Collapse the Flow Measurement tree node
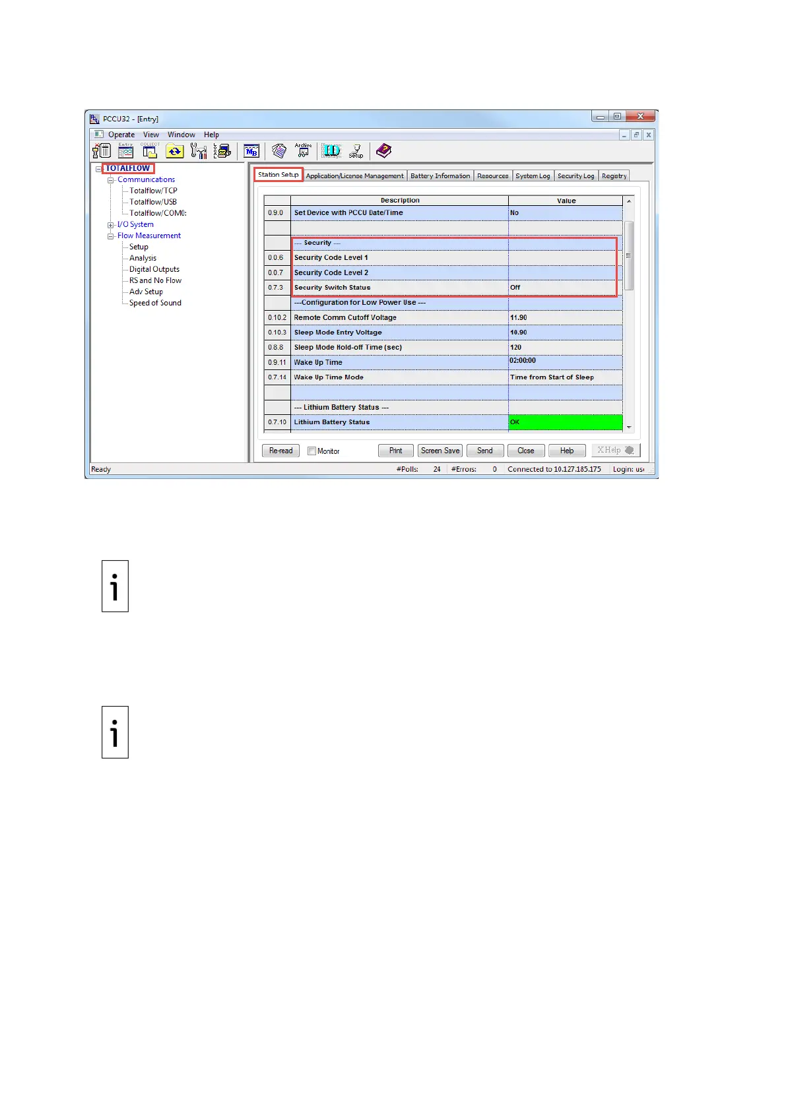This screenshot has width=786, height=1111. [x=111, y=236]
